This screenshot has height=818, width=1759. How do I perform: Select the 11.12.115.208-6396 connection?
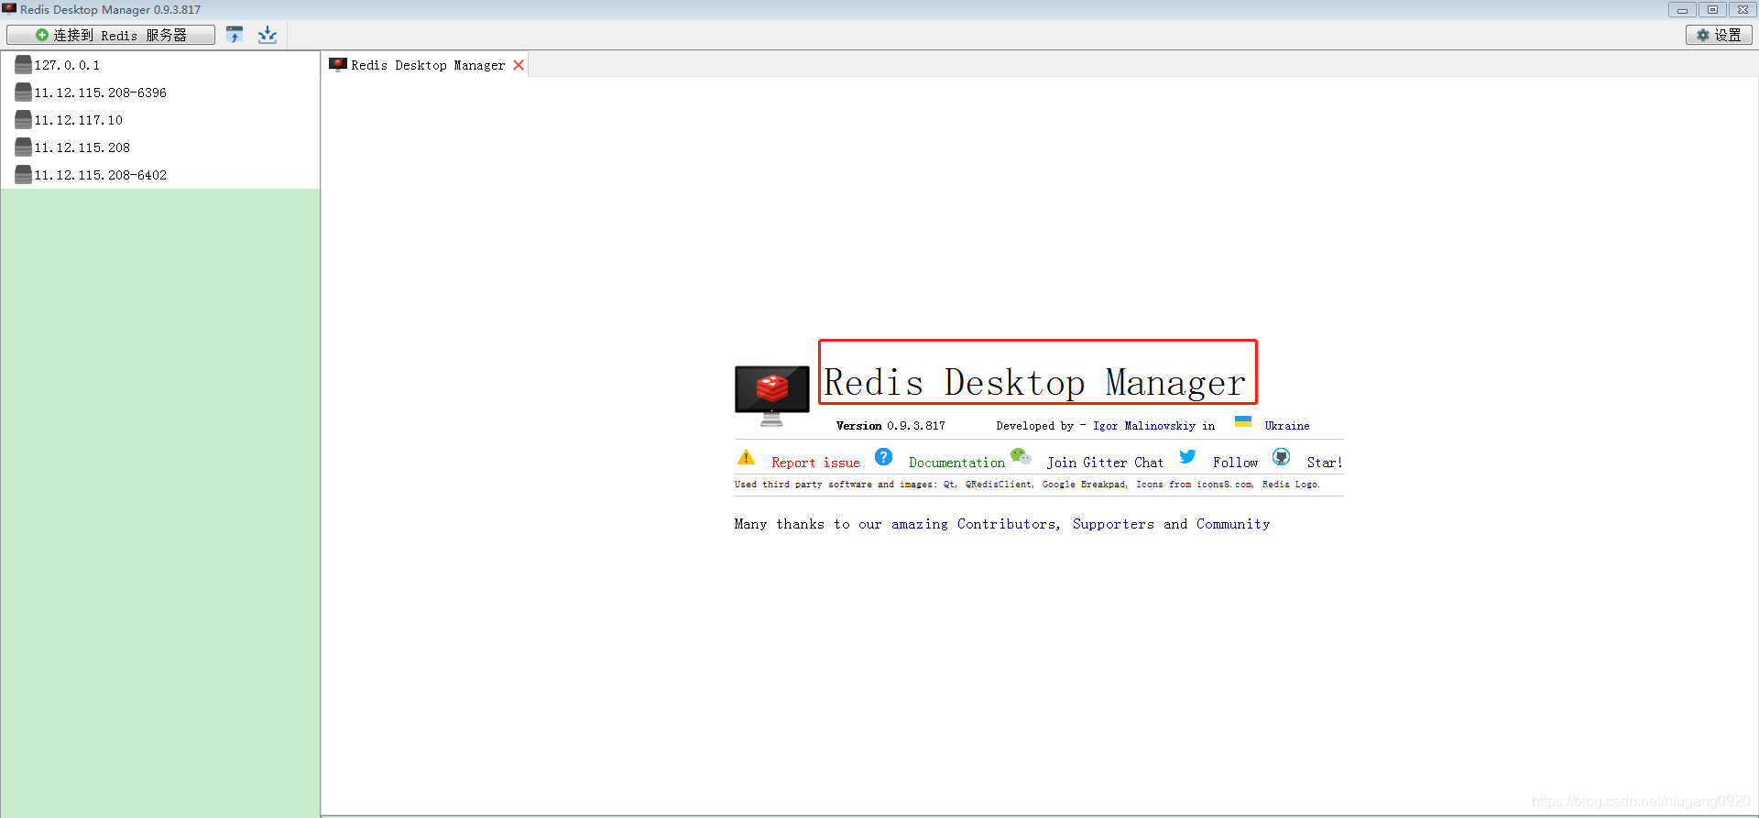pyautogui.click(x=160, y=93)
